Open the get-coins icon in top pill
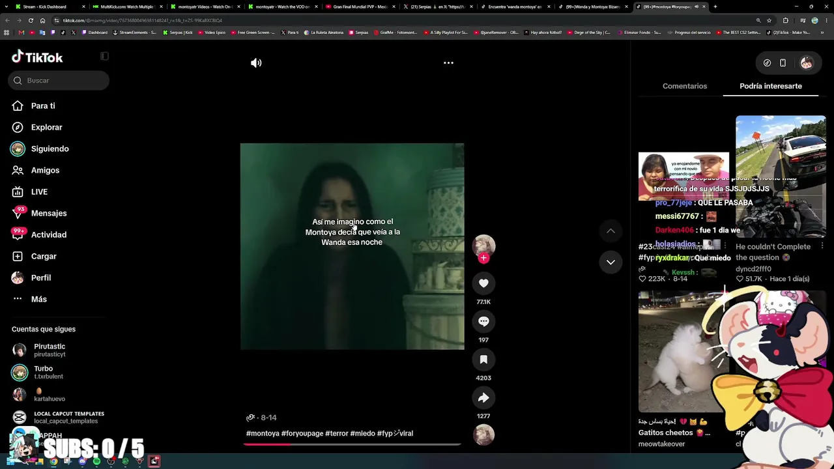Image resolution: width=834 pixels, height=469 pixels. coord(767,63)
